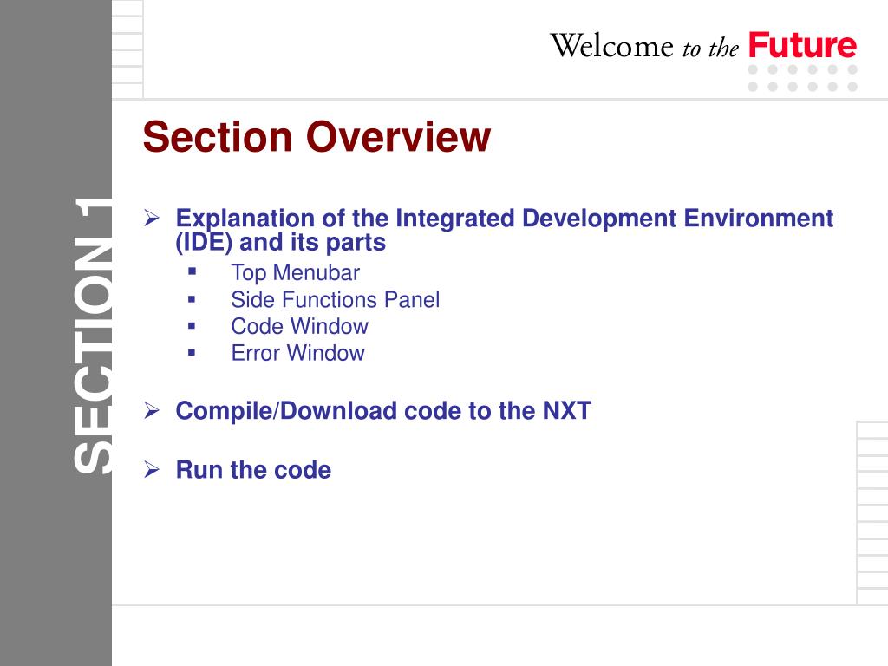Click the '(IDE) and its parts' line

pyautogui.click(x=280, y=243)
